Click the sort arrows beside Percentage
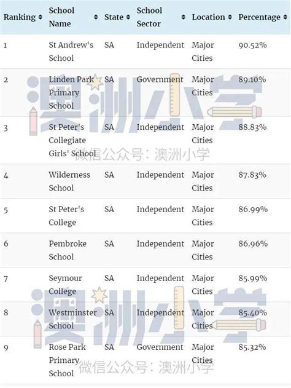The height and width of the screenshot is (388, 291). coord(285,17)
